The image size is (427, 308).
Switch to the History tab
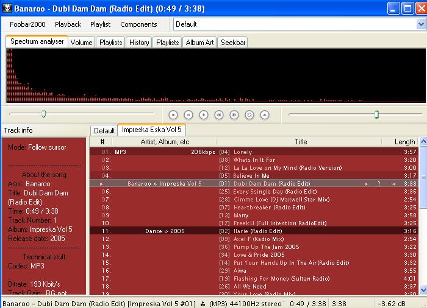click(x=139, y=43)
